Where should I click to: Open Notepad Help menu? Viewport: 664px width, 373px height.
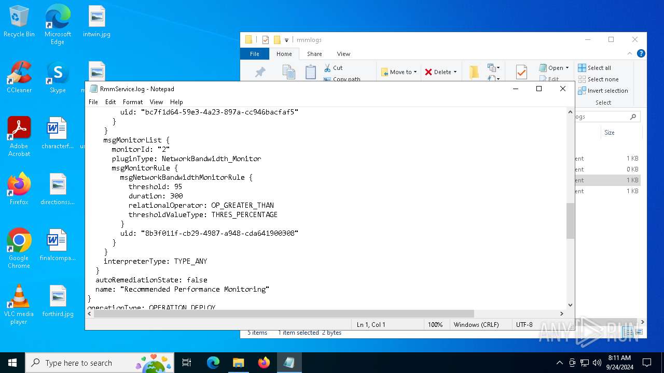[176, 102]
